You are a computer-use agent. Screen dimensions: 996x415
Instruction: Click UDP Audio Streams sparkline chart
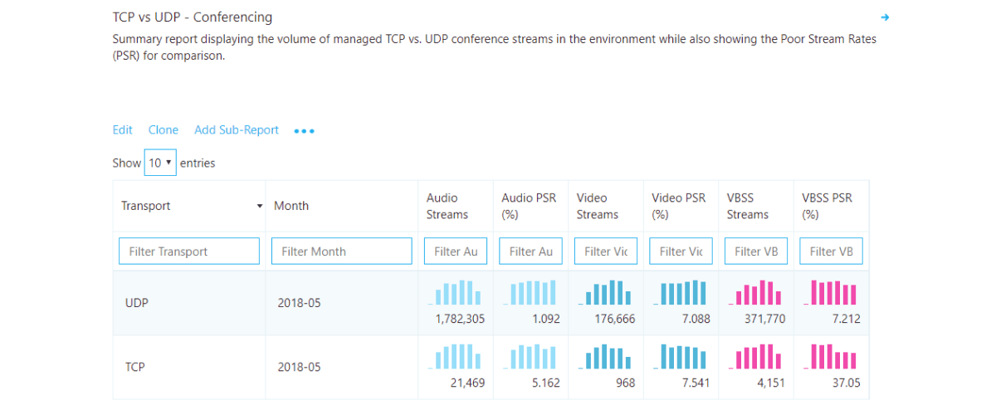(455, 293)
